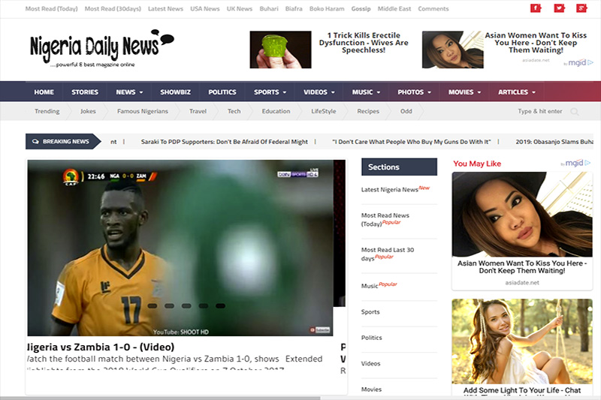The image size is (601, 400).
Task: Open the POLITICS menu item
Action: coord(222,92)
